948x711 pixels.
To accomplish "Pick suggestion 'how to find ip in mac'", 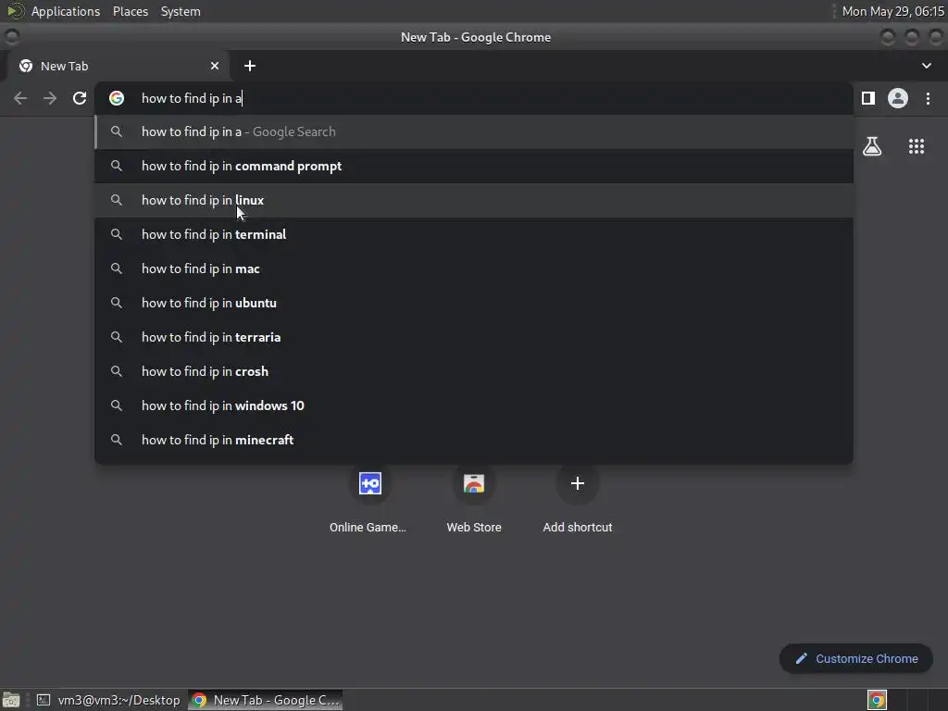I will point(474,268).
